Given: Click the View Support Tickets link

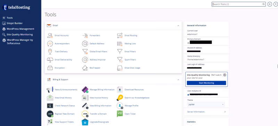Looking at the screenshot, I should click(x=64, y=122).
